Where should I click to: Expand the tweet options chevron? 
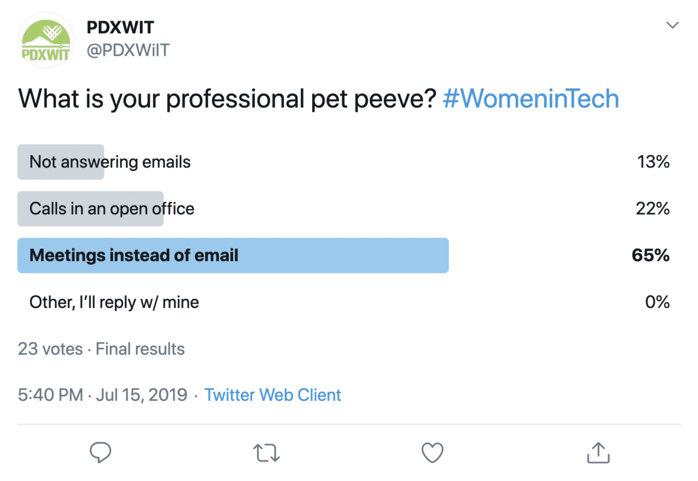tap(672, 25)
